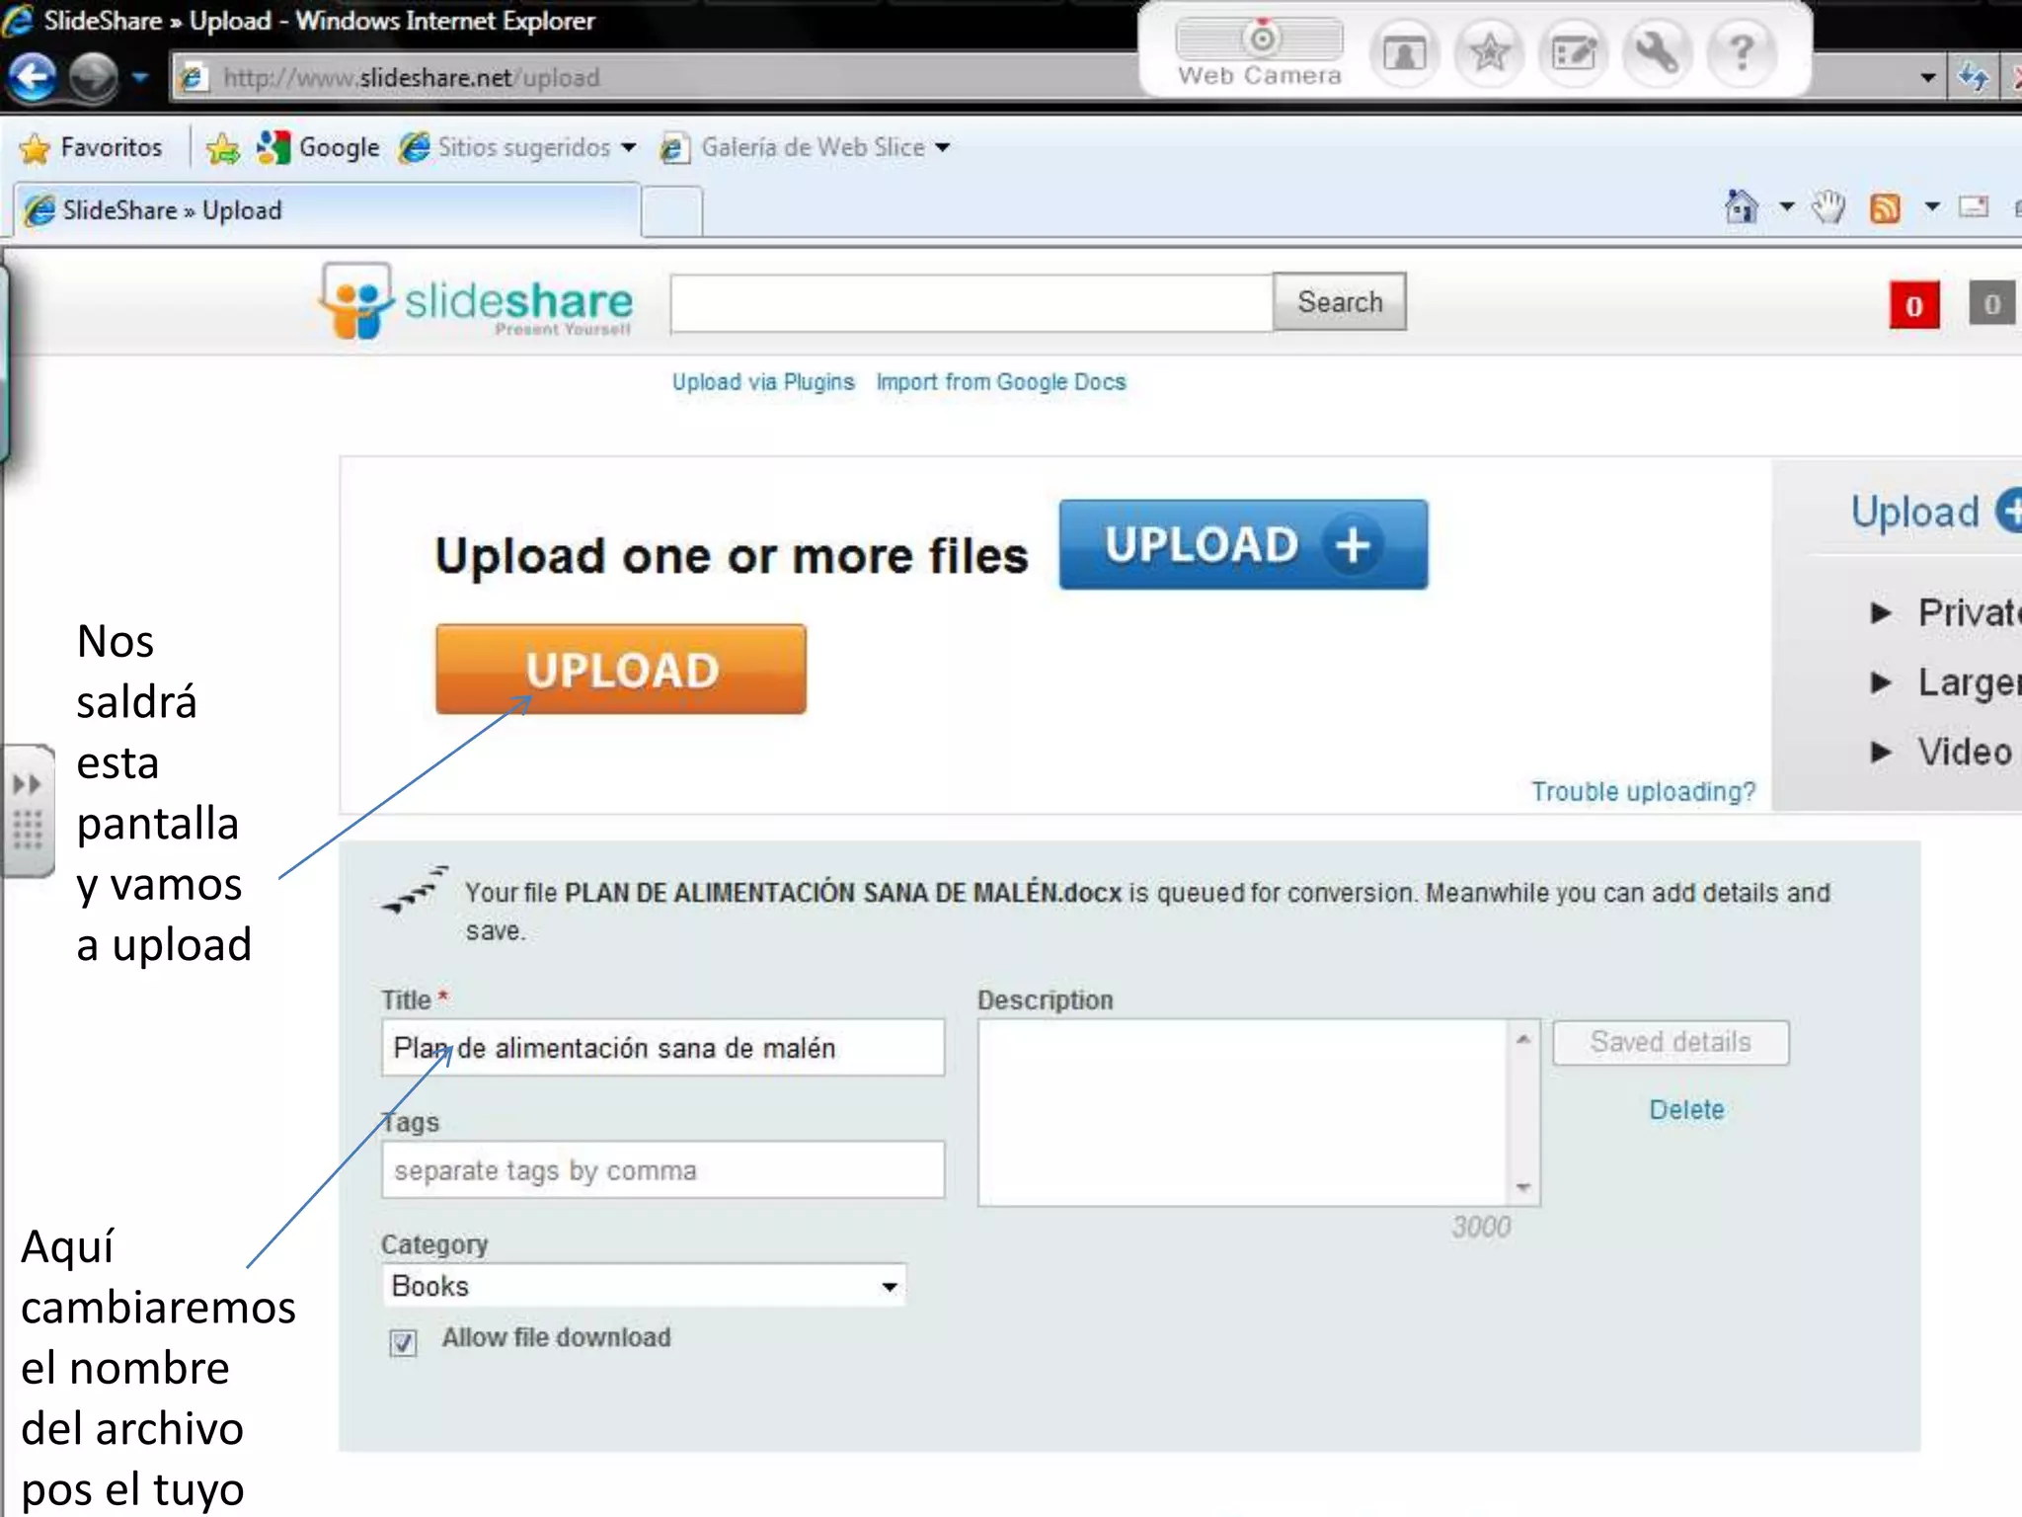Select the SlideShare » Upload tab

click(326, 210)
